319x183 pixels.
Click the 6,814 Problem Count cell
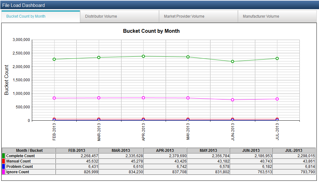pyautogui.click(x=294, y=167)
